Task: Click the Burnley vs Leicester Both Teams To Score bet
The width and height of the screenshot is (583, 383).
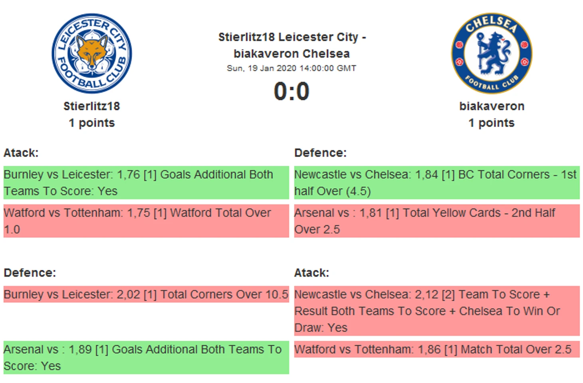Action: (146, 183)
